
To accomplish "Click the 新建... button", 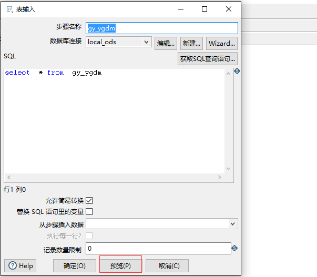I will click(x=191, y=43).
